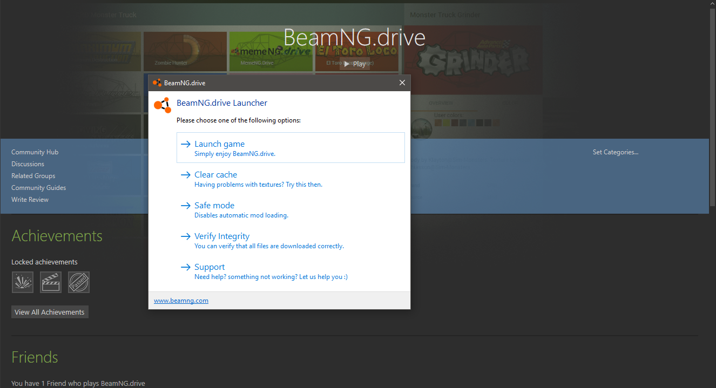Choose Safe mode in the launcher
Screen dimensions: 716x388
coord(291,209)
